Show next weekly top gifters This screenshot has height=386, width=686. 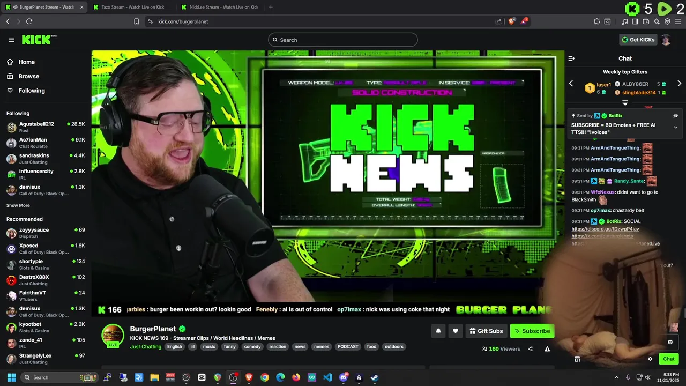(679, 84)
